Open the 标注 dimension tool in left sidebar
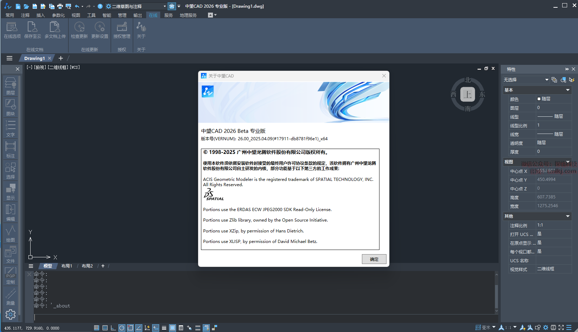This screenshot has height=332, width=578. pyautogui.click(x=11, y=149)
